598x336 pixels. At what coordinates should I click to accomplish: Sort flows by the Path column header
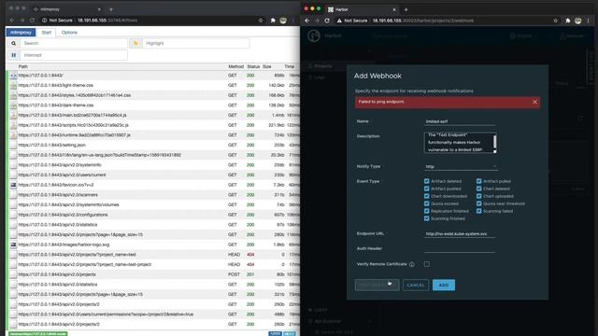point(22,66)
